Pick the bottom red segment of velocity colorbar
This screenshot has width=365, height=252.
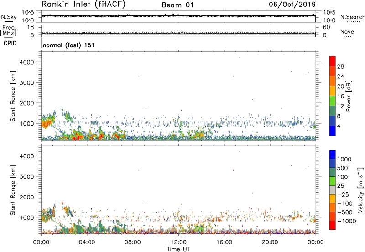coord(333,225)
